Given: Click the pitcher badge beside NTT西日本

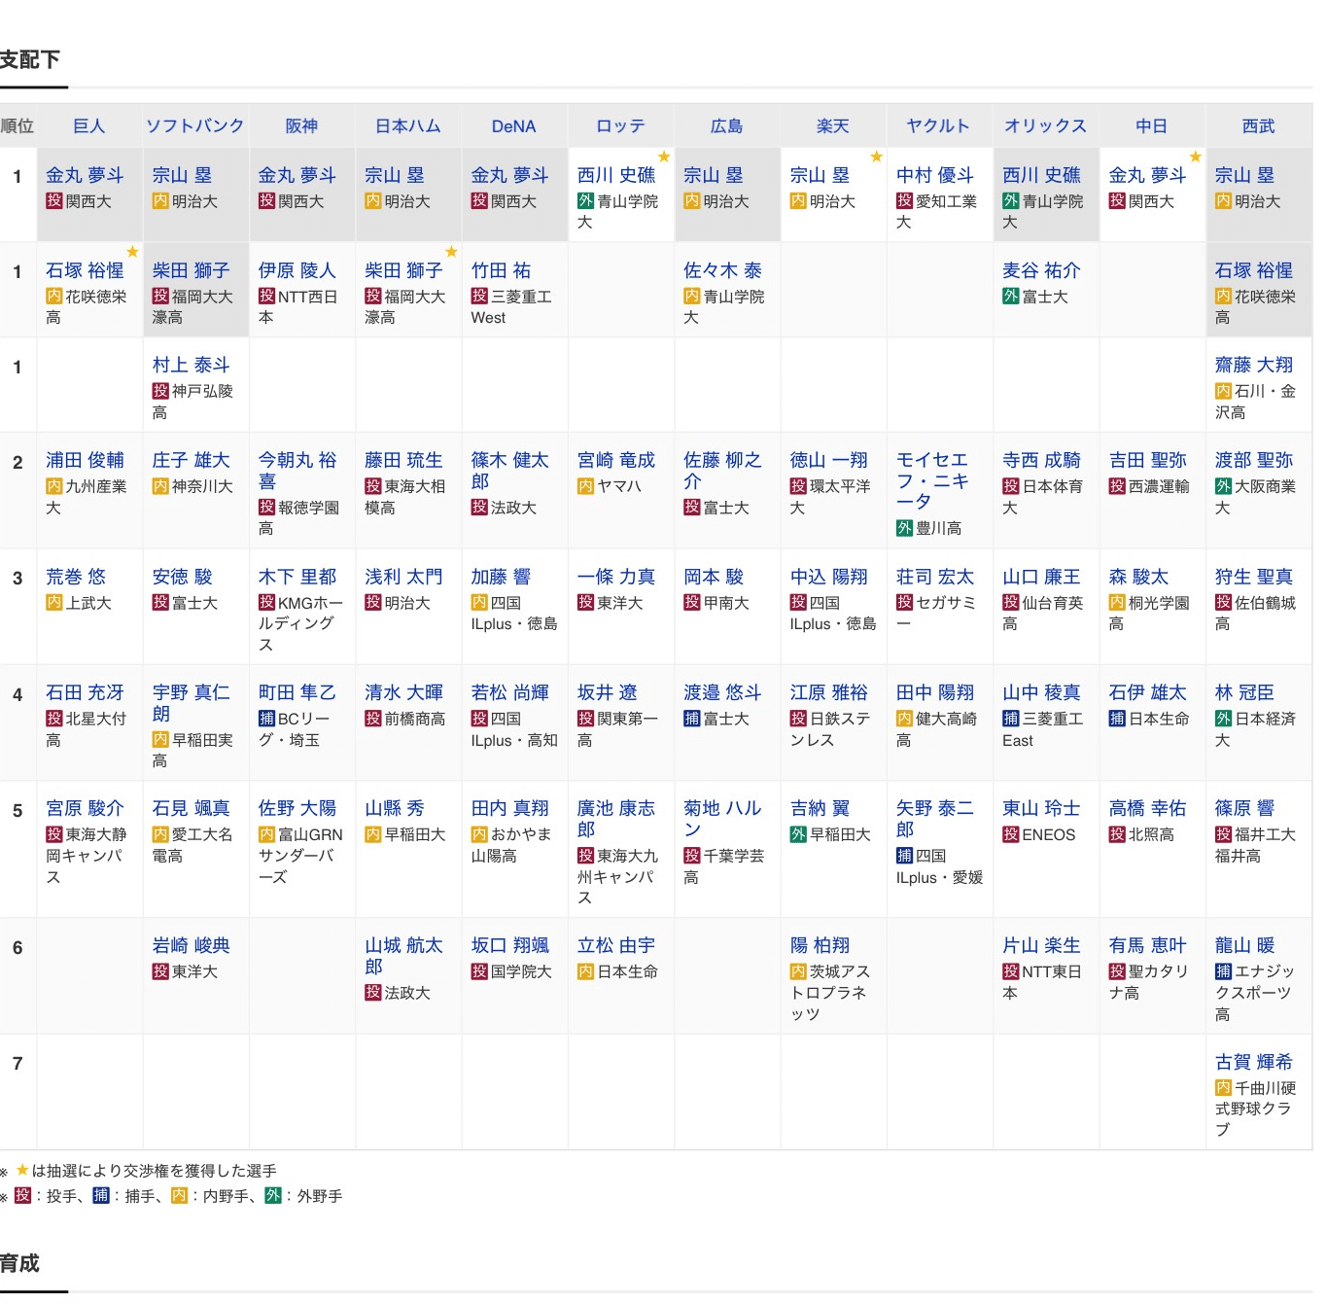Looking at the screenshot, I should pos(266,296).
